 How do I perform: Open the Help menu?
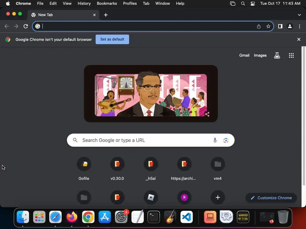pyautogui.click(x=180, y=4)
